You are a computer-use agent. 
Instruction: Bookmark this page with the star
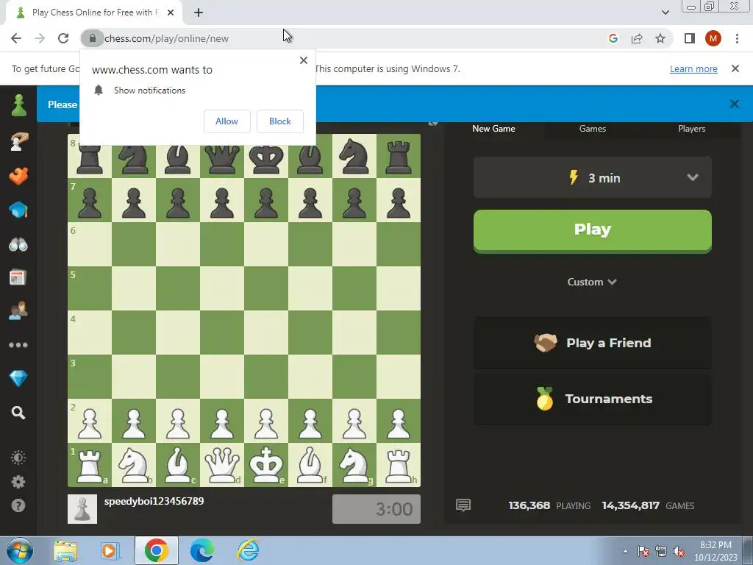coord(660,38)
